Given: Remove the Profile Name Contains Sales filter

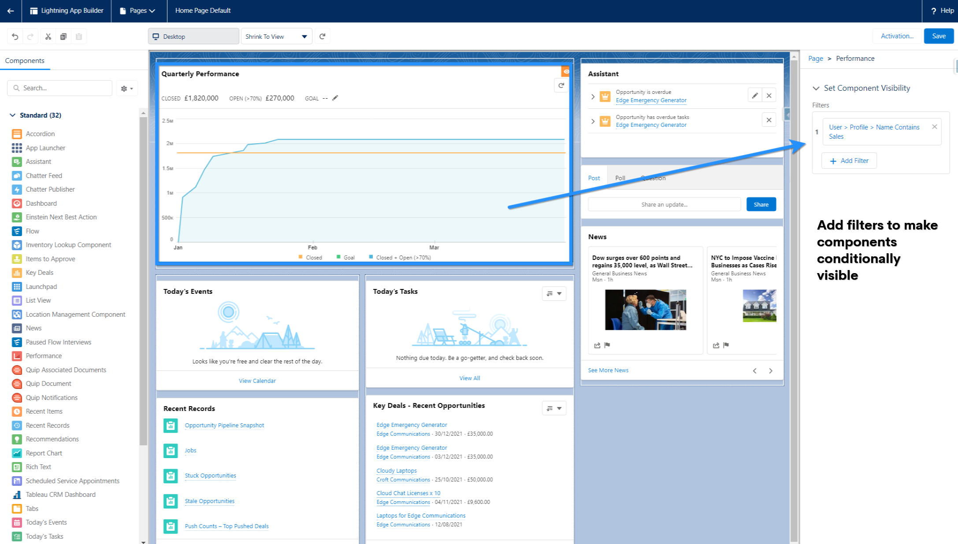Looking at the screenshot, I should (934, 127).
